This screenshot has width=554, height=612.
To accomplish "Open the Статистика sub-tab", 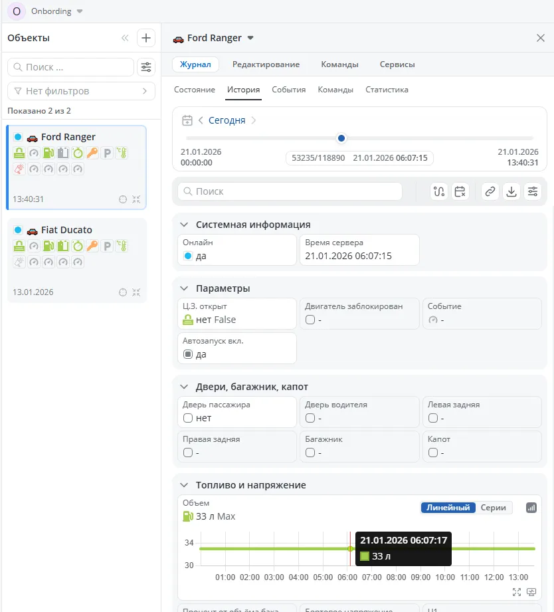I will 387,90.
